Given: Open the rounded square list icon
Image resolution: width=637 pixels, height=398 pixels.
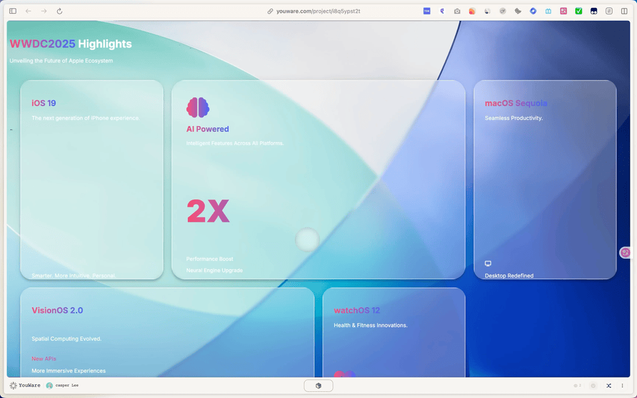Looking at the screenshot, I should pyautogui.click(x=609, y=11).
